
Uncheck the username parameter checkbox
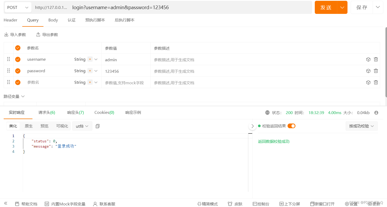pos(18,59)
